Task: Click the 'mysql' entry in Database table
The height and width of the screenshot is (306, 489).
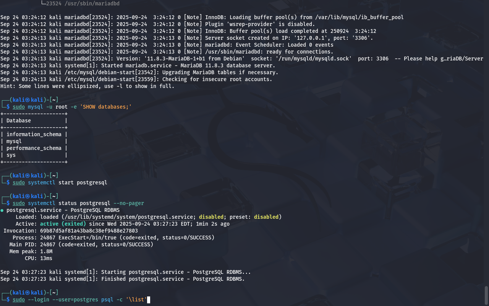Action: click(14, 141)
